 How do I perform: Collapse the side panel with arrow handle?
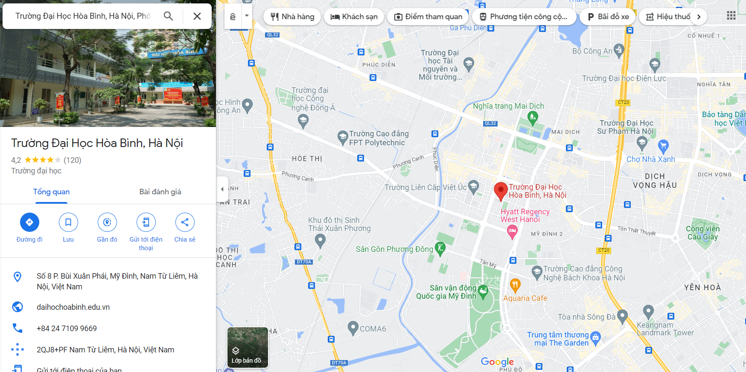click(222, 189)
